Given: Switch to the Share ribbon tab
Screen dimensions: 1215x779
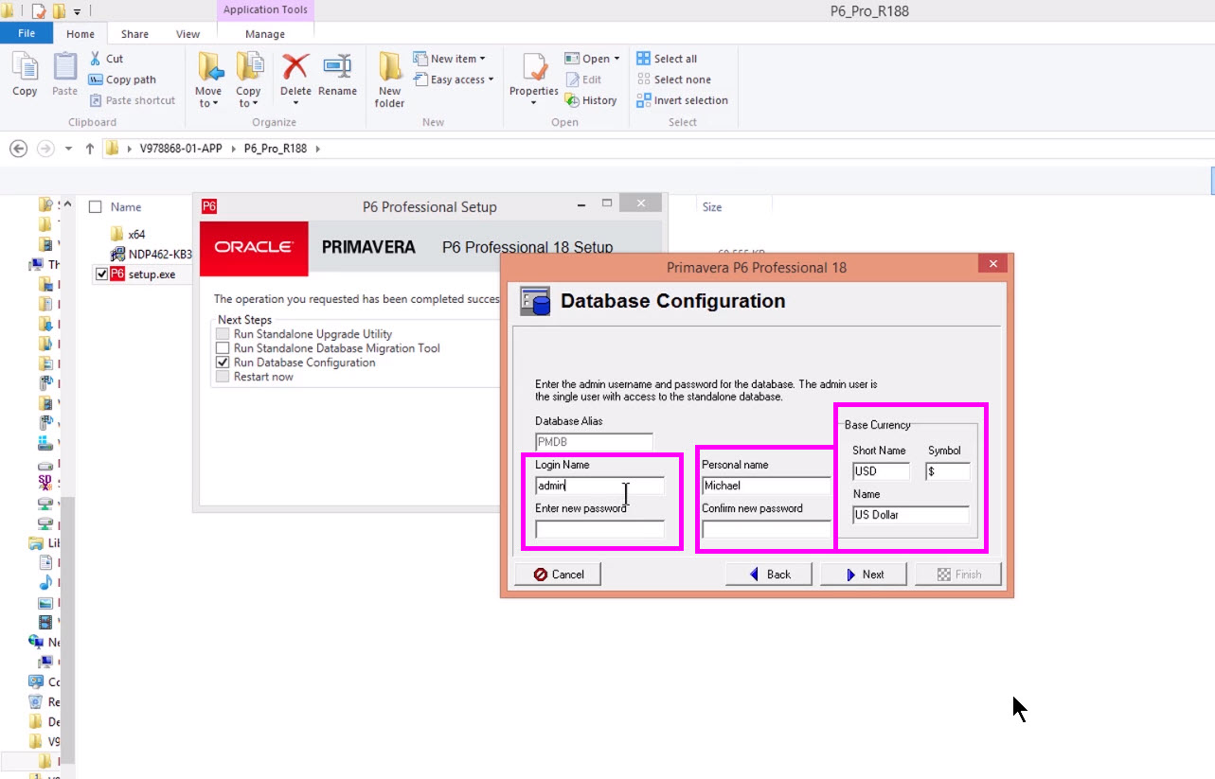Looking at the screenshot, I should point(134,34).
